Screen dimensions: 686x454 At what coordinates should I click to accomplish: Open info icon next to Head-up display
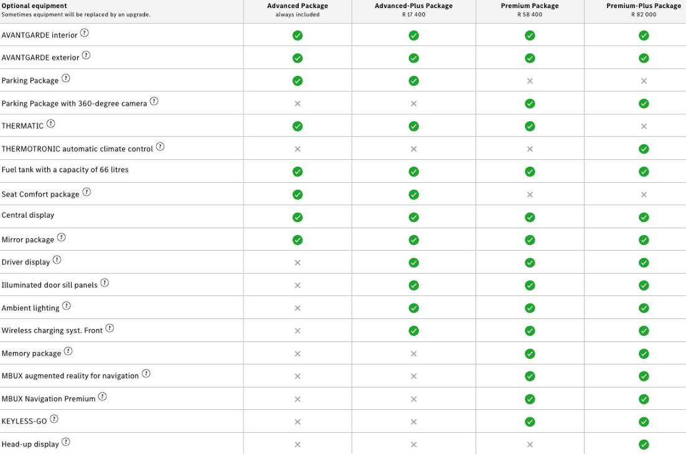[66, 442]
